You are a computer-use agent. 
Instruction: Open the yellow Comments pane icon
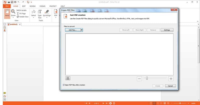pyautogui.click(x=5, y=93)
